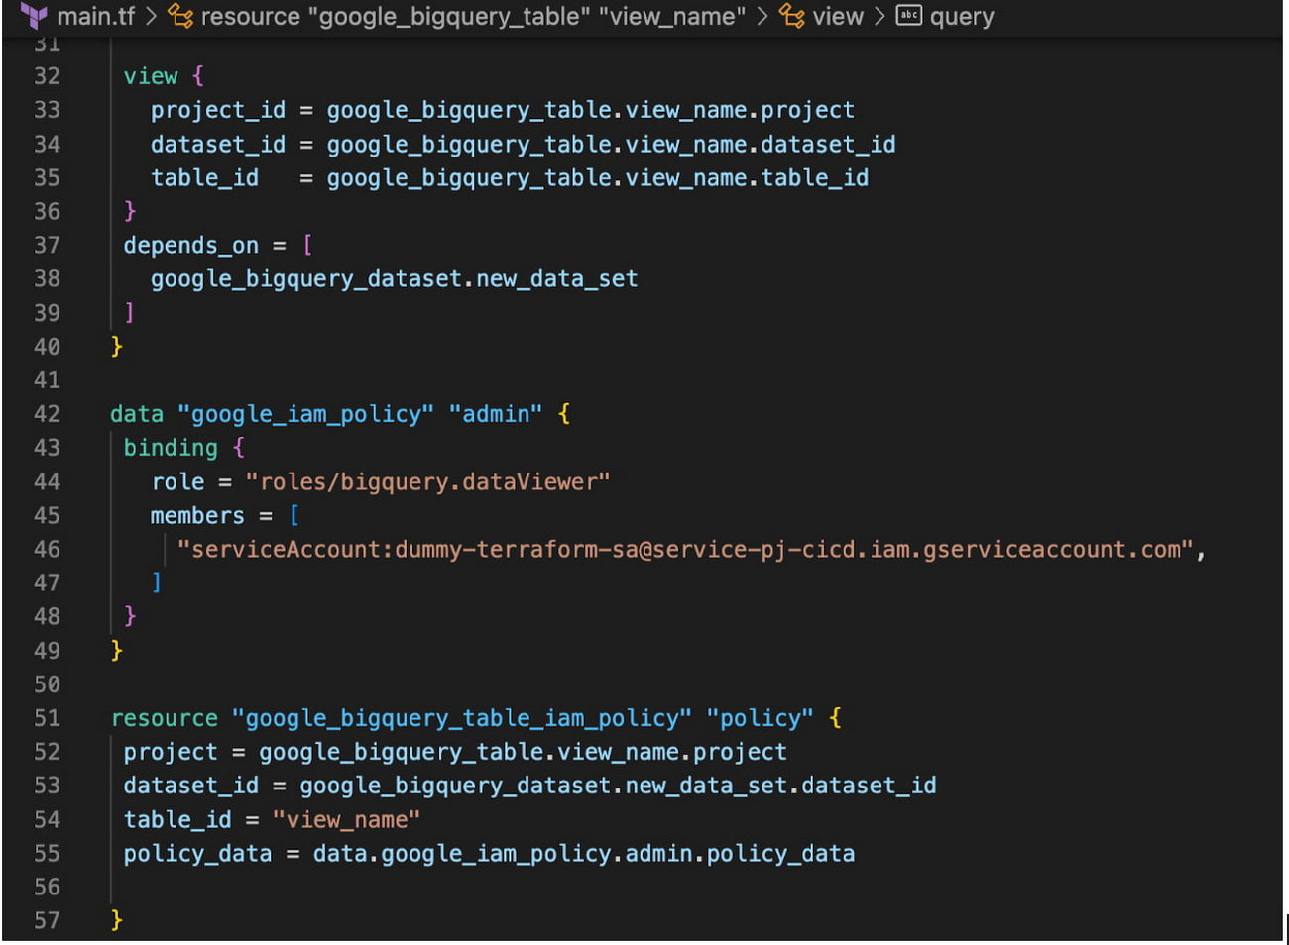Click project_id on line 33
The image size is (1289, 945).
pyautogui.click(x=218, y=110)
